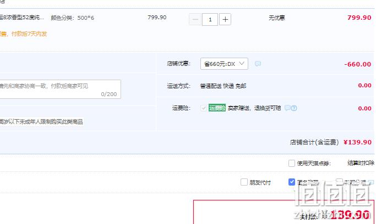The height and width of the screenshot is (224, 376).
Task: Click the seller message text box
Action: pyautogui.click(x=60, y=89)
